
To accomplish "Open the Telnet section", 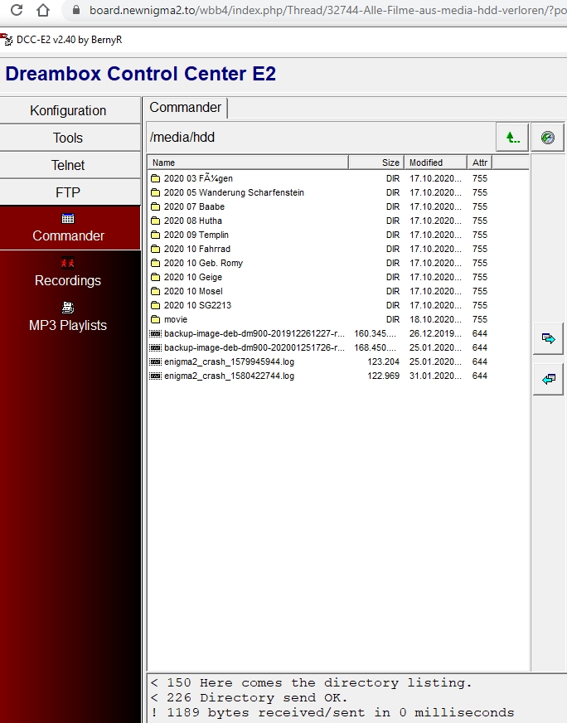I will pyautogui.click(x=69, y=165).
